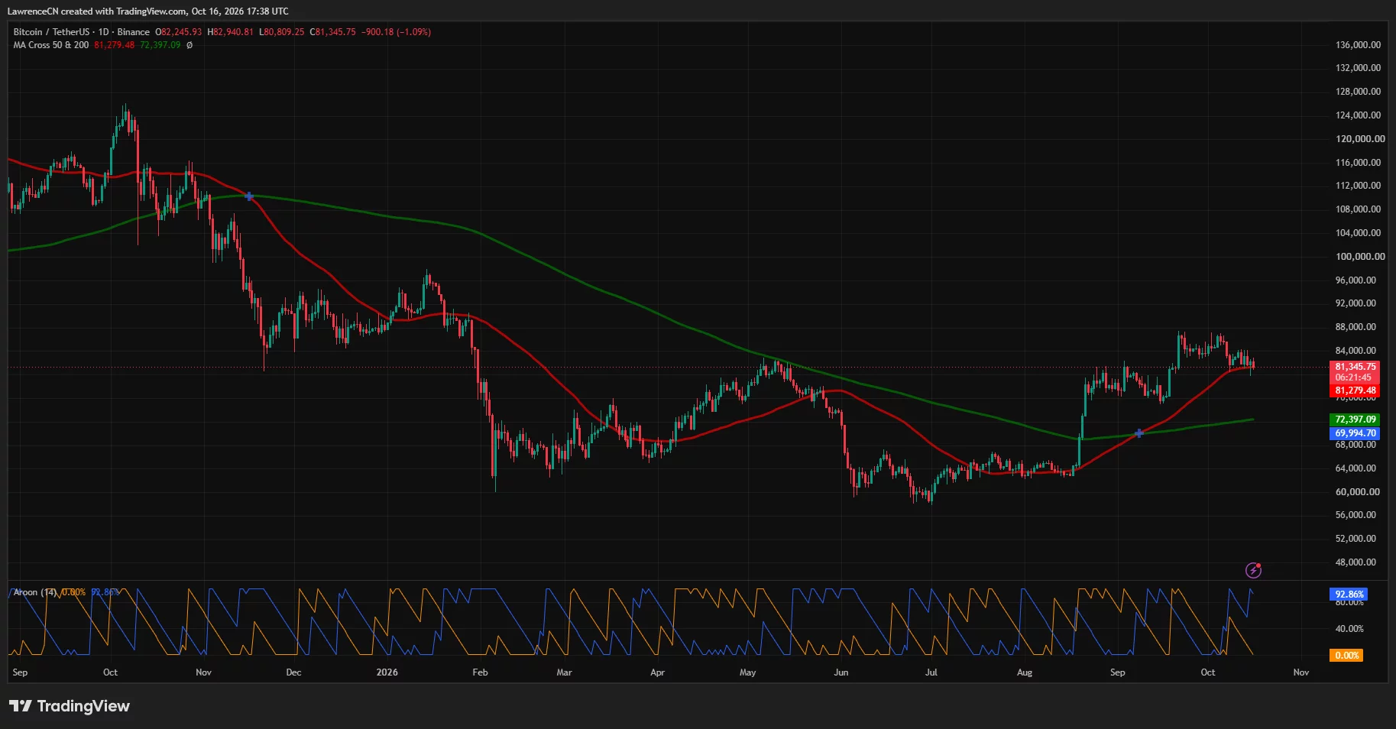Click the Mar label on the time axis
1396x729 pixels.
564,672
